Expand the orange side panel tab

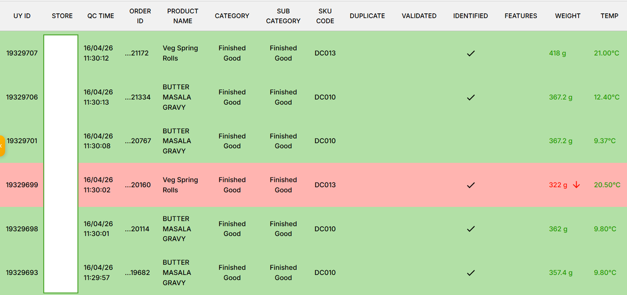pos(2,146)
